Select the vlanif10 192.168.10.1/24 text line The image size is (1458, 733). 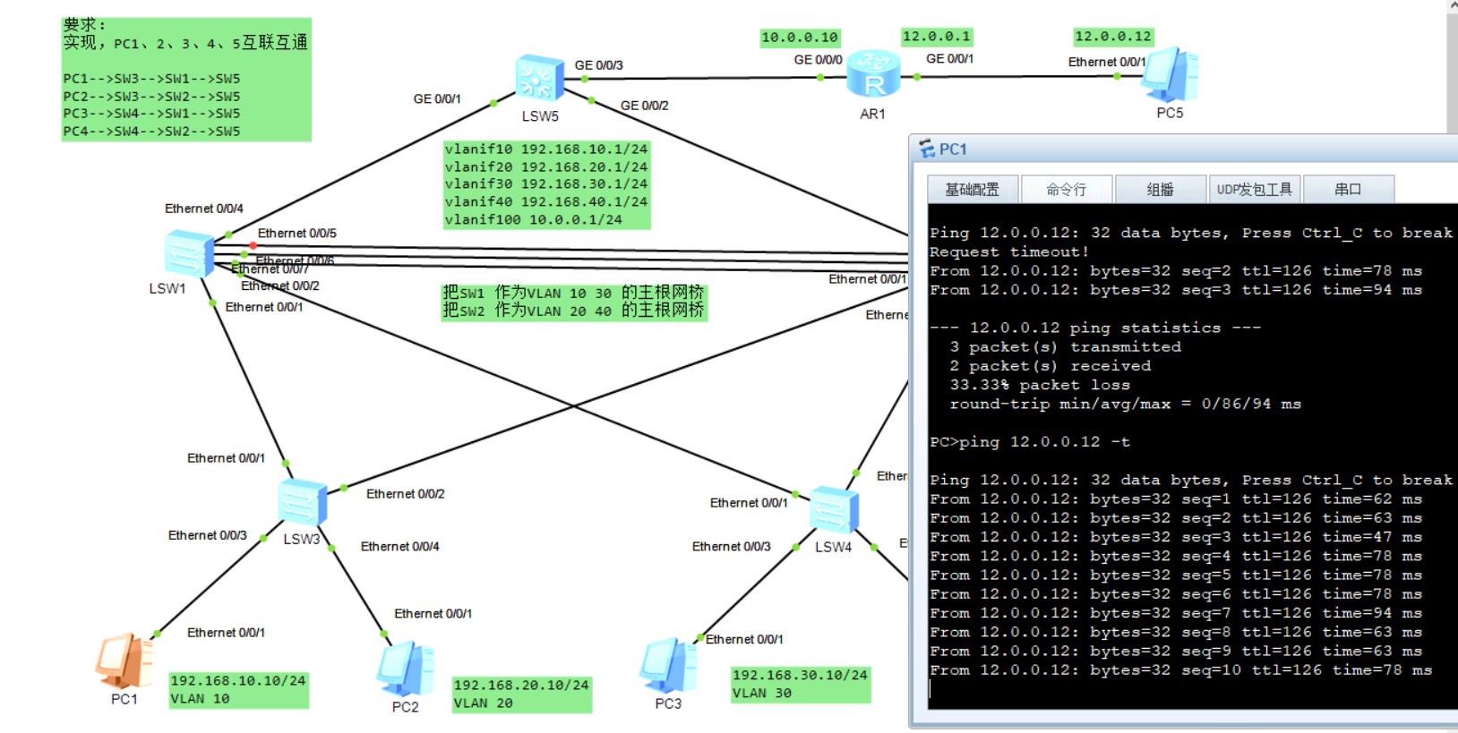546,149
